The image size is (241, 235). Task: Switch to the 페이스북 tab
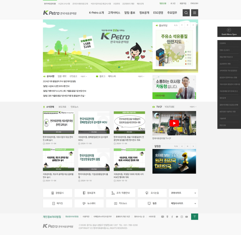click(x=112, y=76)
